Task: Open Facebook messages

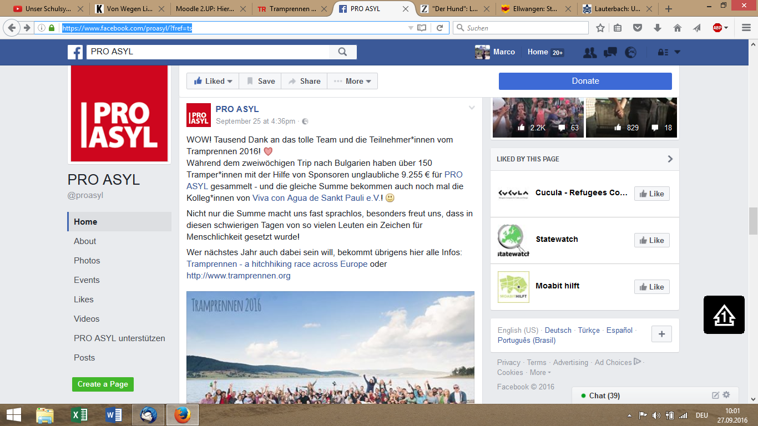Action: (x=610, y=52)
